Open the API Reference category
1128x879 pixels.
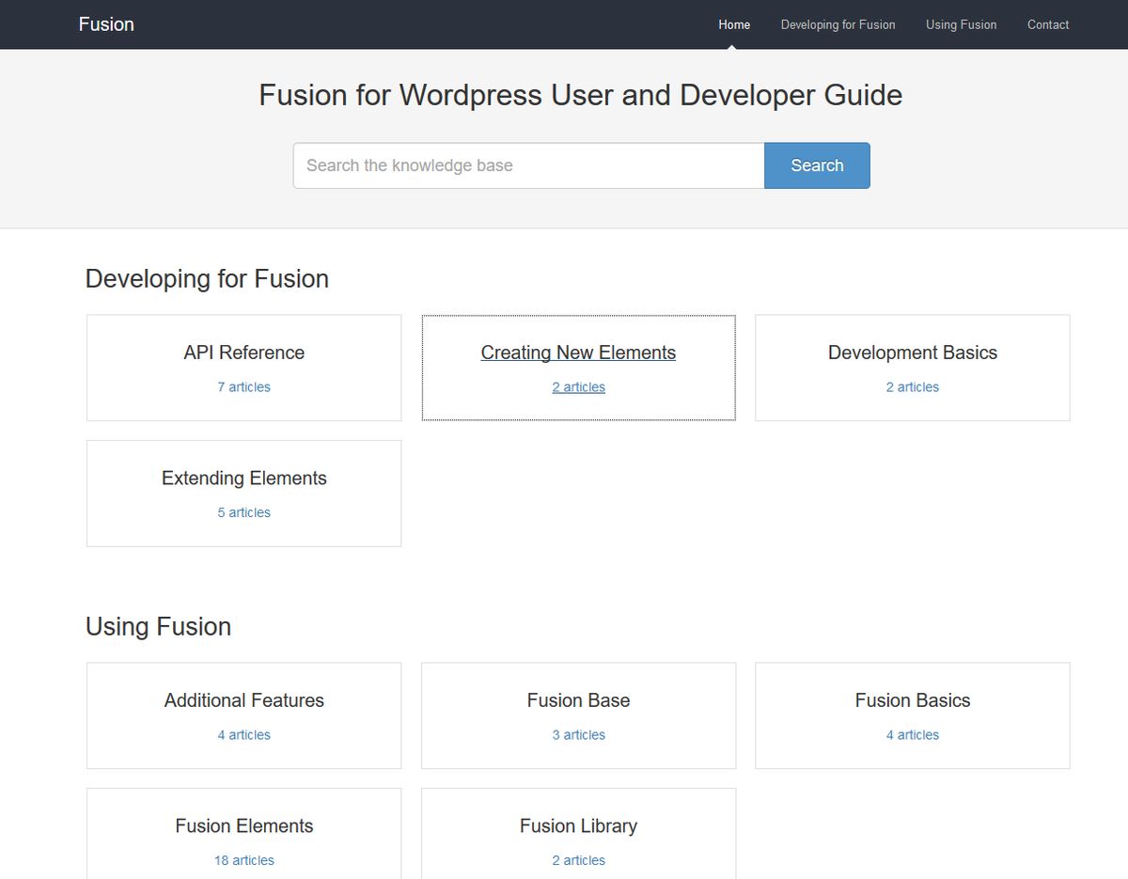pyautogui.click(x=243, y=353)
